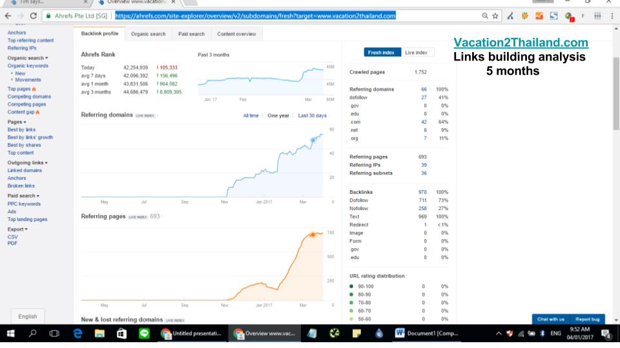Click the 66 referring domains count
The width and height of the screenshot is (620, 348).
click(424, 90)
